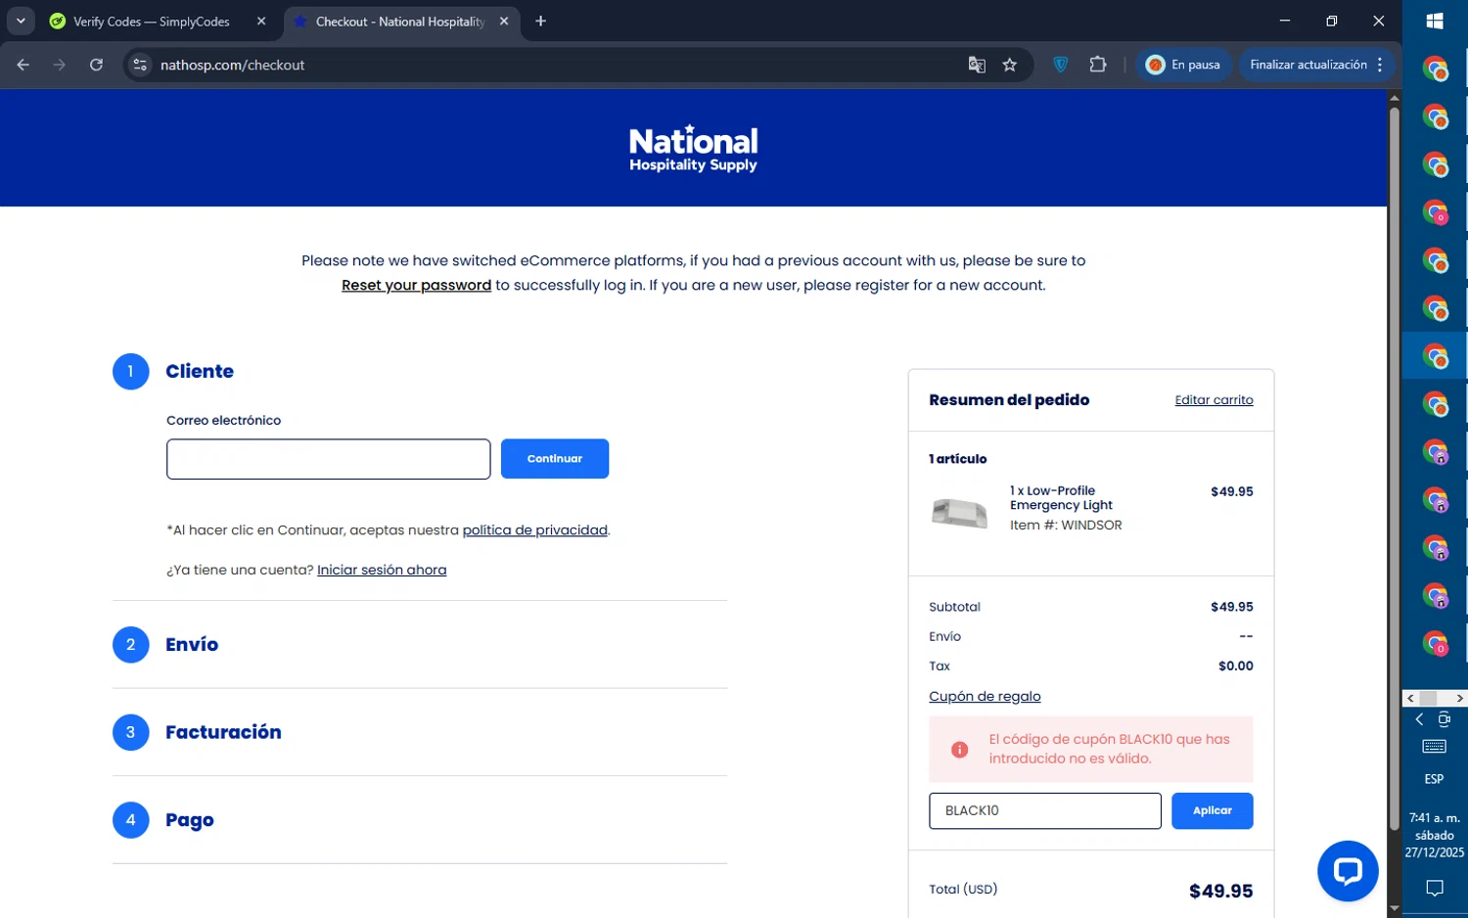Apply the coupon with Aplicar button
Screen dimensions: 1468x918
pos(1212,811)
